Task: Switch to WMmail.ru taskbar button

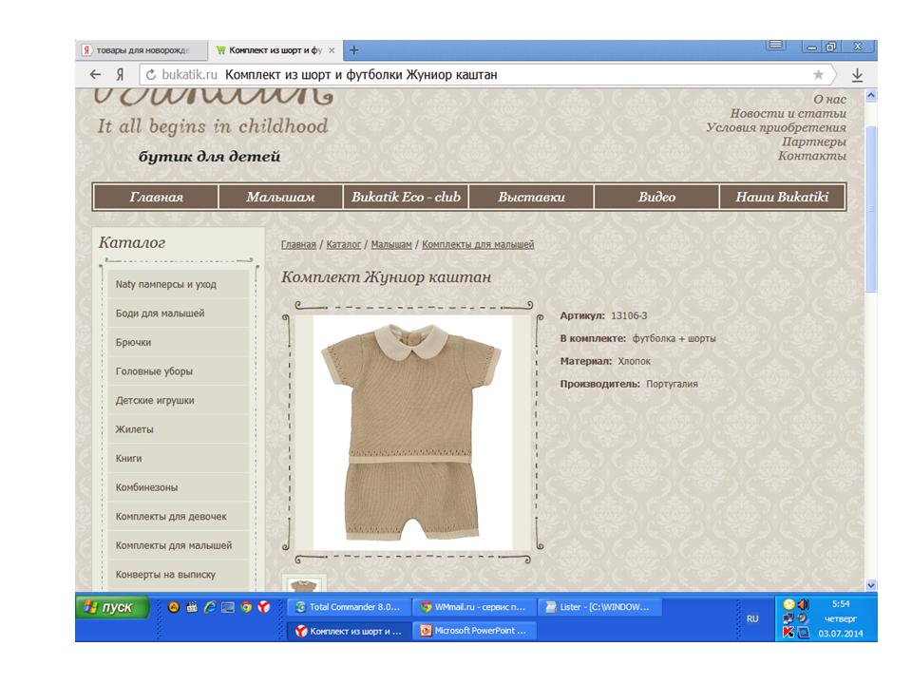Action: coord(474,607)
